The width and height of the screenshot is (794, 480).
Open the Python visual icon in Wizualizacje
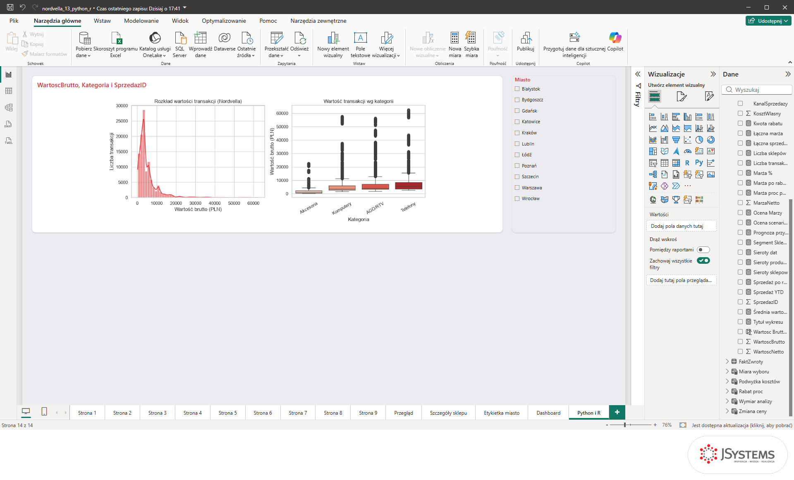click(x=699, y=163)
